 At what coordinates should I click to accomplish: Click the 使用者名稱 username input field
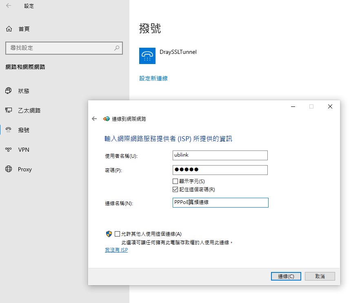[x=220, y=155]
